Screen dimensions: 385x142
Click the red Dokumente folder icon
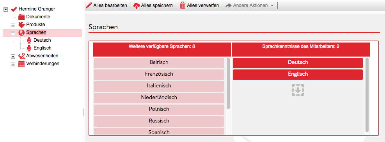[x=21, y=17]
